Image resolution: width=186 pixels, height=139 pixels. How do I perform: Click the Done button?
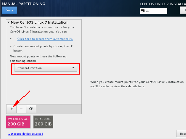click(9, 10)
